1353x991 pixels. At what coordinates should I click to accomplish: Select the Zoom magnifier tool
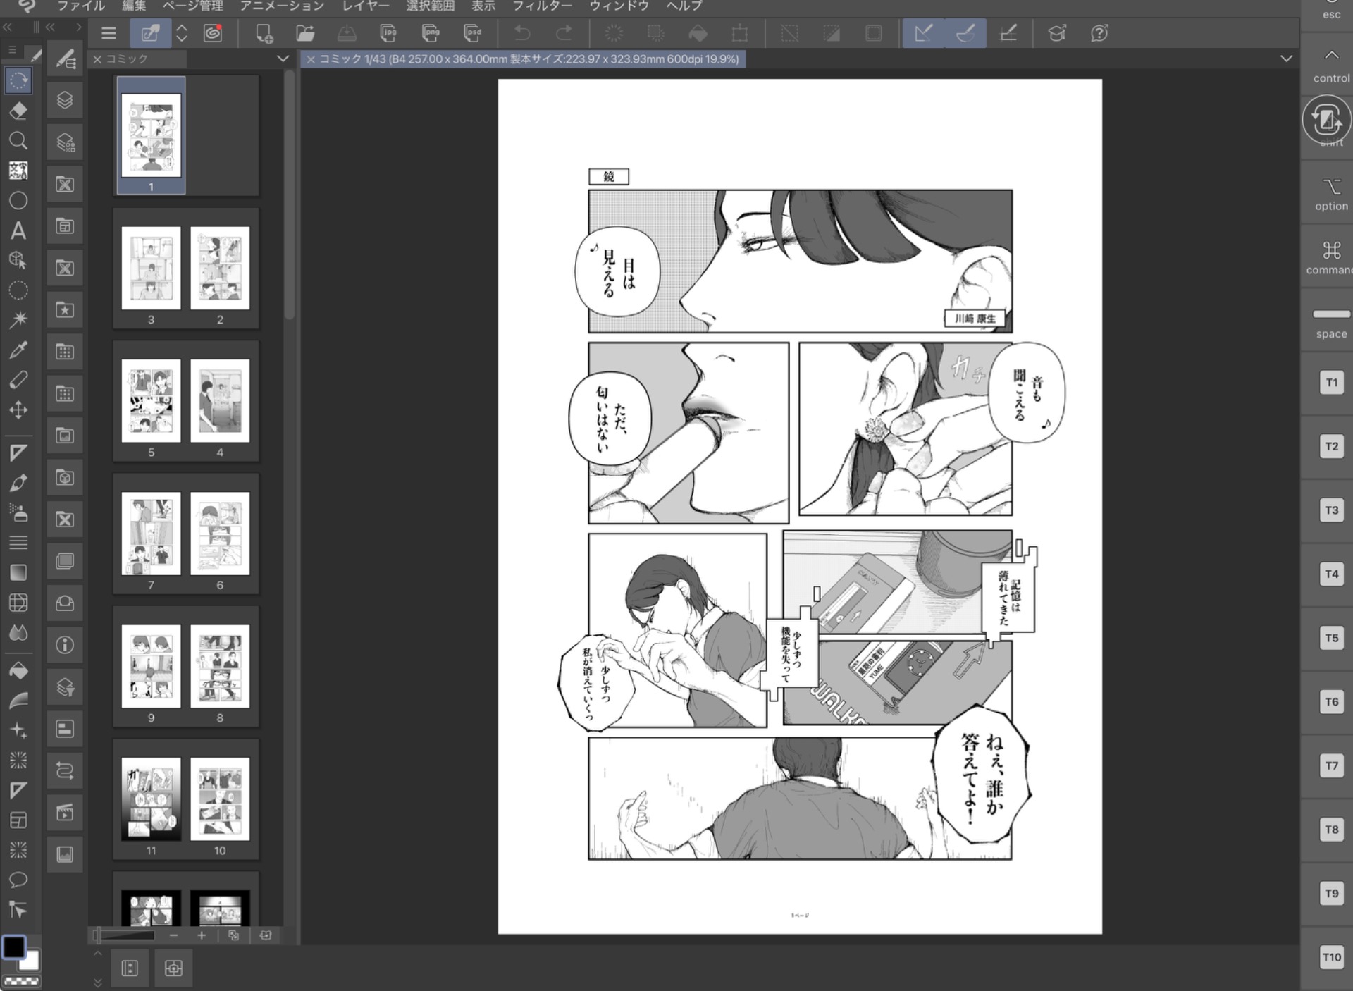pos(18,140)
